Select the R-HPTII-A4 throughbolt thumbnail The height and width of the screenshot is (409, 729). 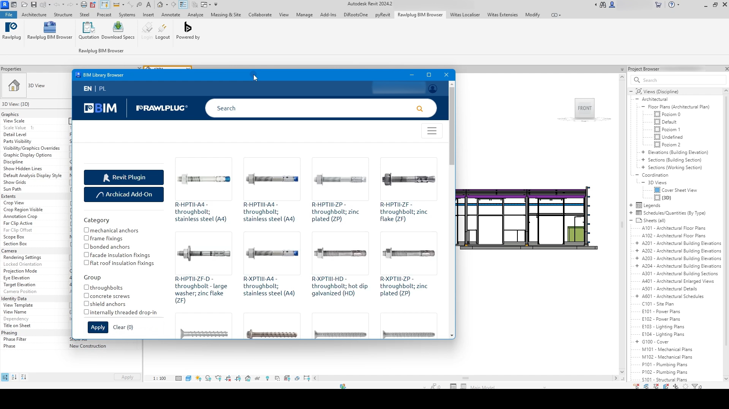pos(204,179)
